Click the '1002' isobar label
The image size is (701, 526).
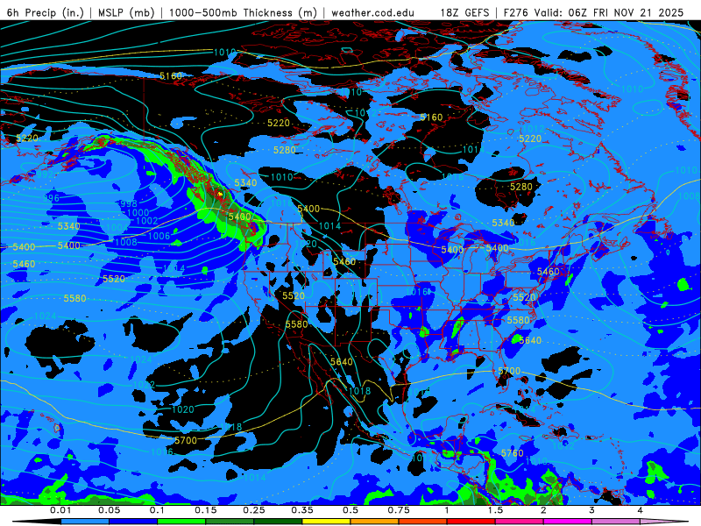pyautogui.click(x=146, y=221)
